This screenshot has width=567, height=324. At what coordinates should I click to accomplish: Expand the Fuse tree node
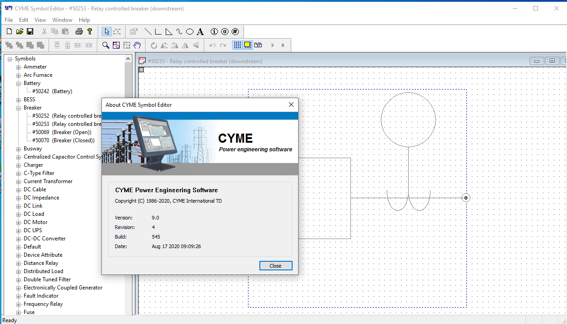tap(19, 312)
